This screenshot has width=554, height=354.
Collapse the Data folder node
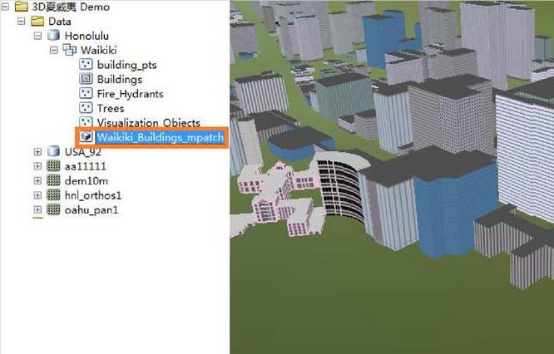pos(21,21)
